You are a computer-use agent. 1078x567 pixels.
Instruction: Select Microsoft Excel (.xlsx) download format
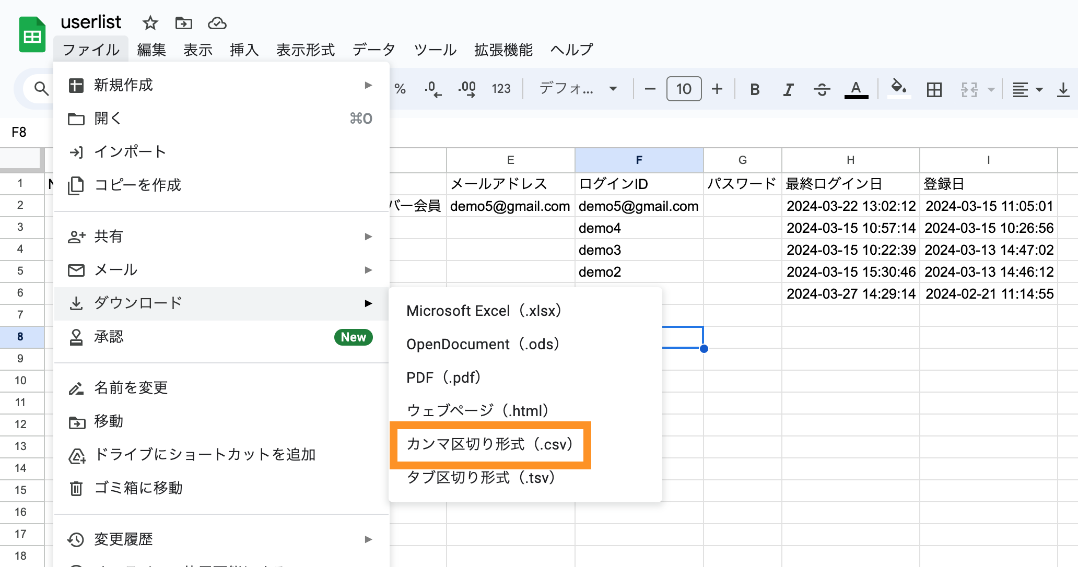pyautogui.click(x=484, y=311)
